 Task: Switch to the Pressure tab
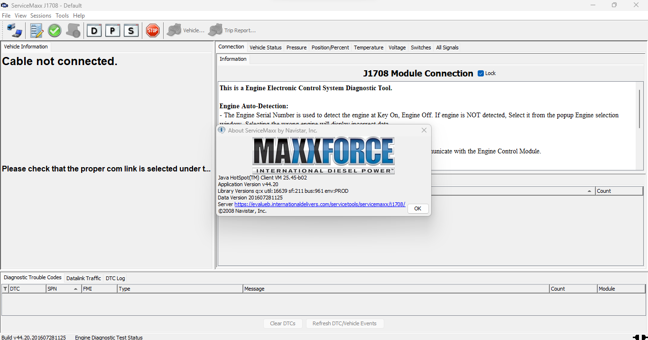pos(296,47)
